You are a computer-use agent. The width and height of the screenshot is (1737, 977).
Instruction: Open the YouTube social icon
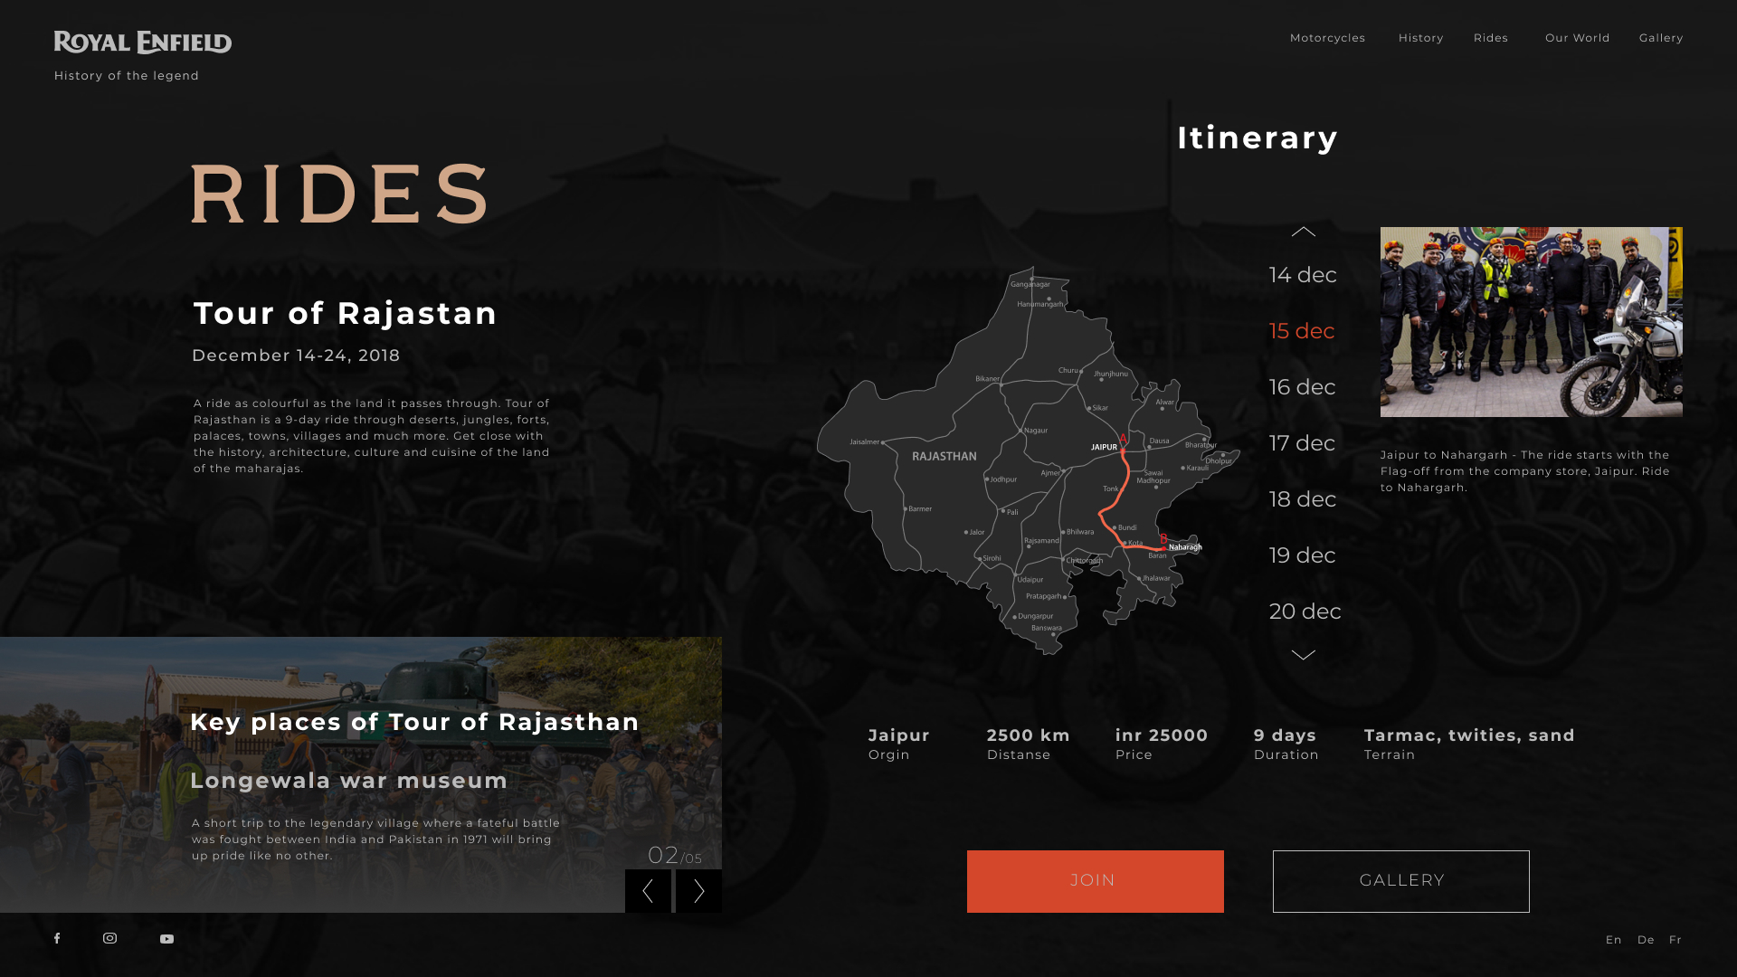(x=167, y=939)
